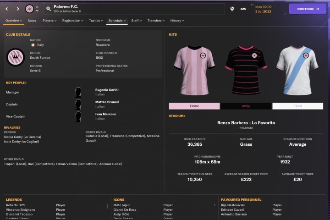Viewport: 330px width, 220px height.
Task: Click the black away shirt image
Action: [x=246, y=70]
